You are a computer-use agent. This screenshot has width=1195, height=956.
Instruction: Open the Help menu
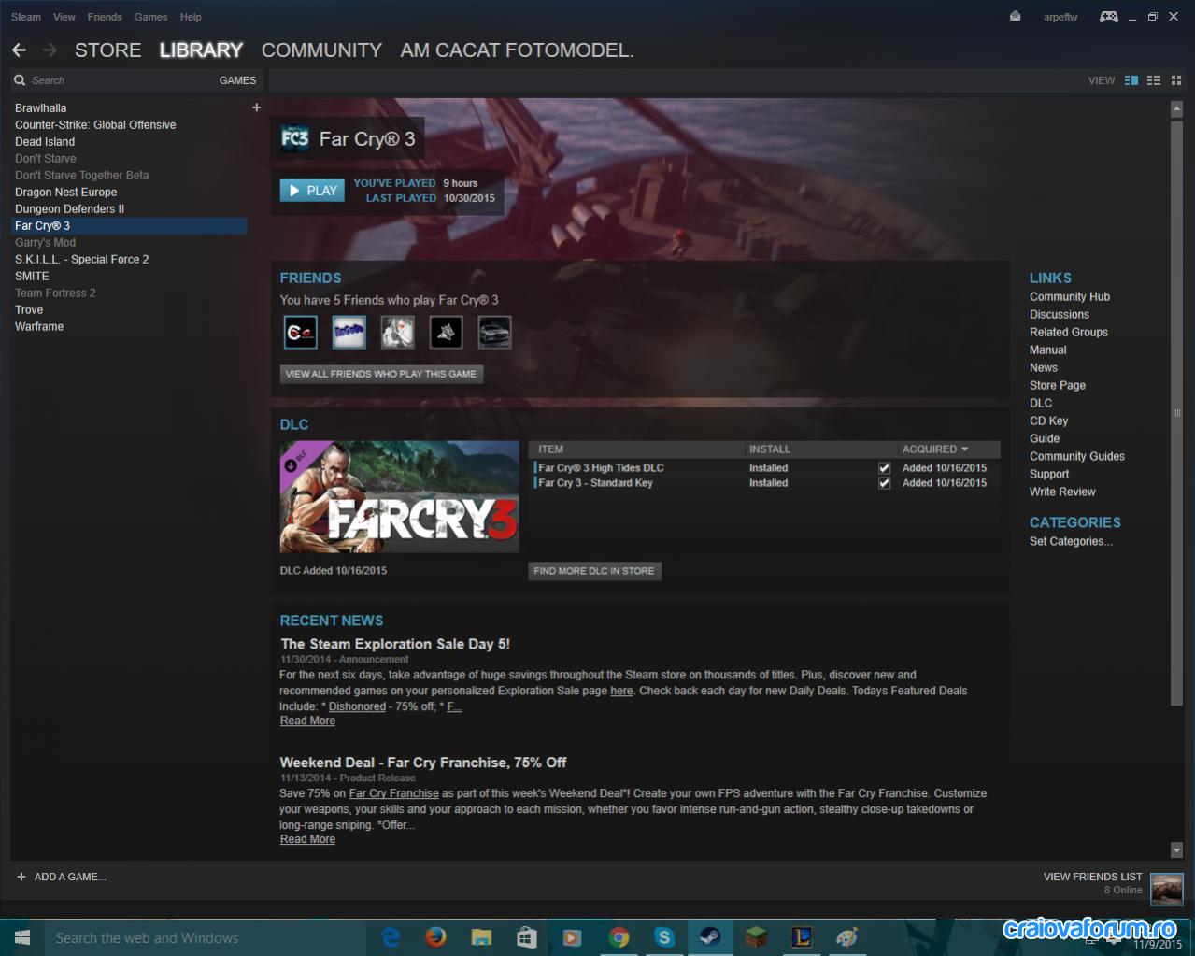pos(191,17)
